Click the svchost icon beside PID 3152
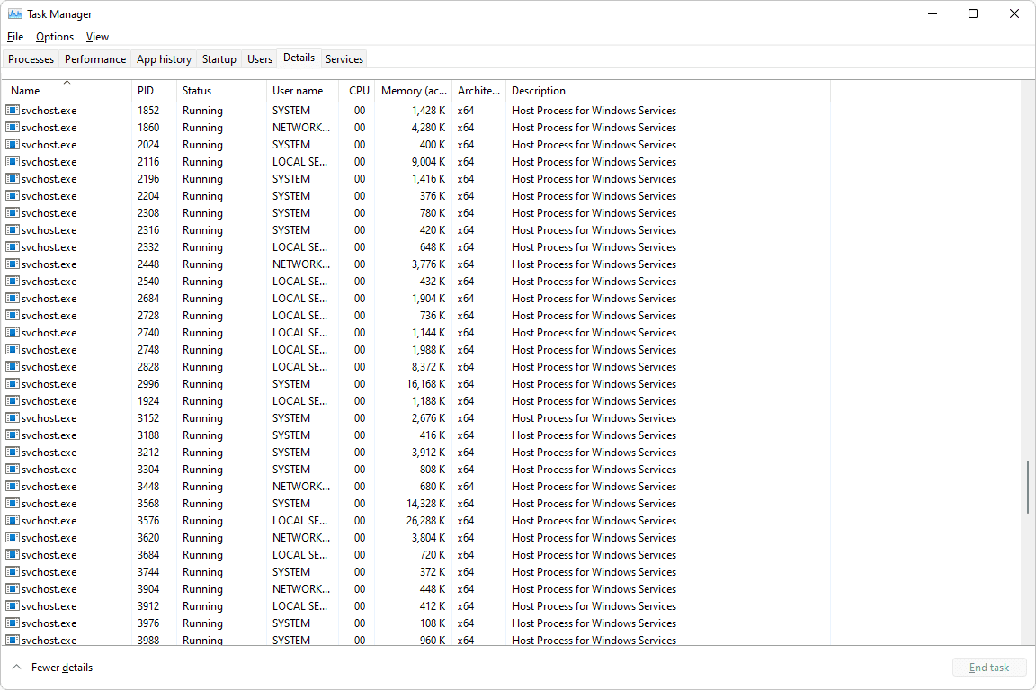 point(12,417)
